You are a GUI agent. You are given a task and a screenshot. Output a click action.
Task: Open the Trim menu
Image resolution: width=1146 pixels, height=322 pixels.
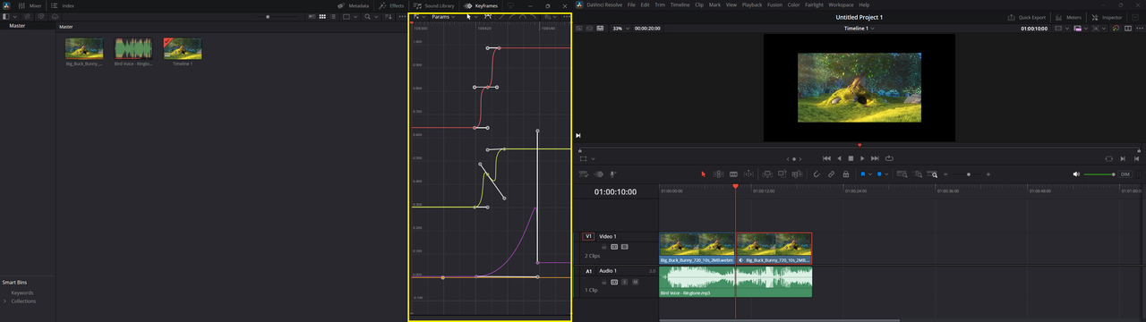click(660, 5)
